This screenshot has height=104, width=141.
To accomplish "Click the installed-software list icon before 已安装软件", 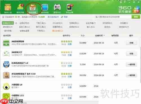I will (3, 17).
